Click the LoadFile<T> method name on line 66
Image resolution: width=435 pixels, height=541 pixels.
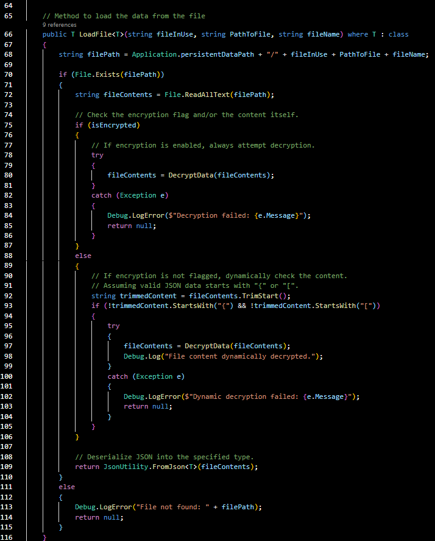tap(101, 34)
